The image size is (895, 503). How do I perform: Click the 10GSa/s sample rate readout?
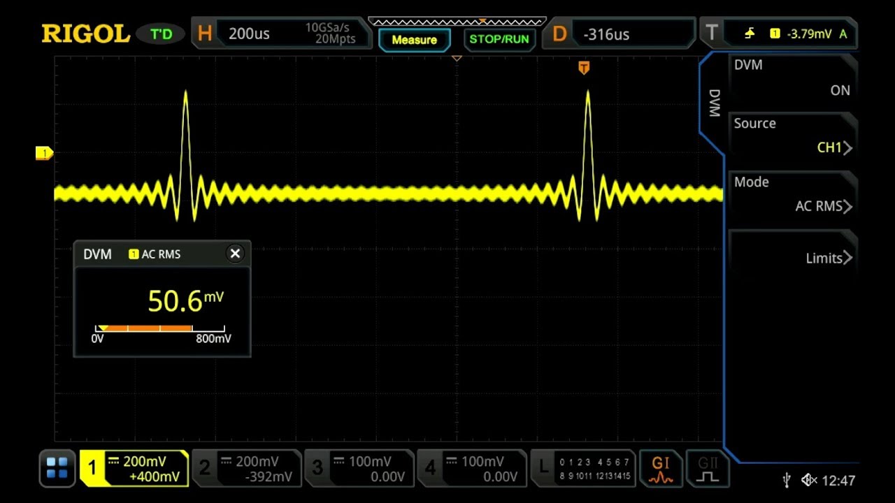tap(327, 27)
